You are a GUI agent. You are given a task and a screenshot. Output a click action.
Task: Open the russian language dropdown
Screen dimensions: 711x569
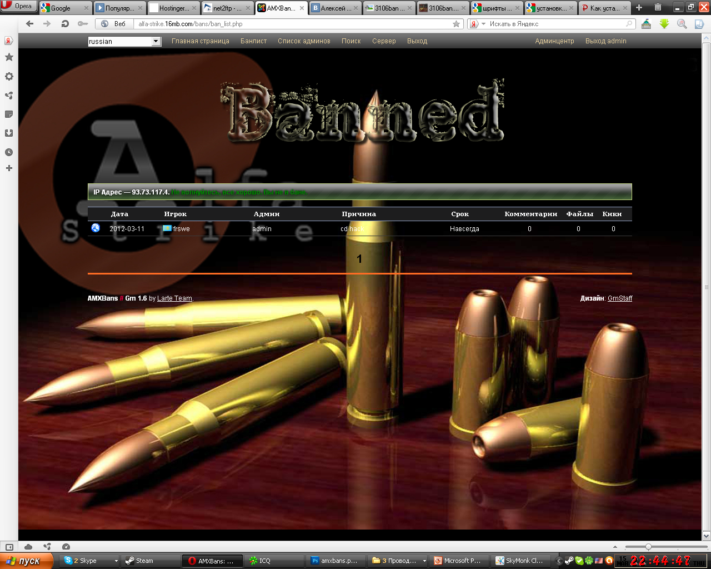124,41
